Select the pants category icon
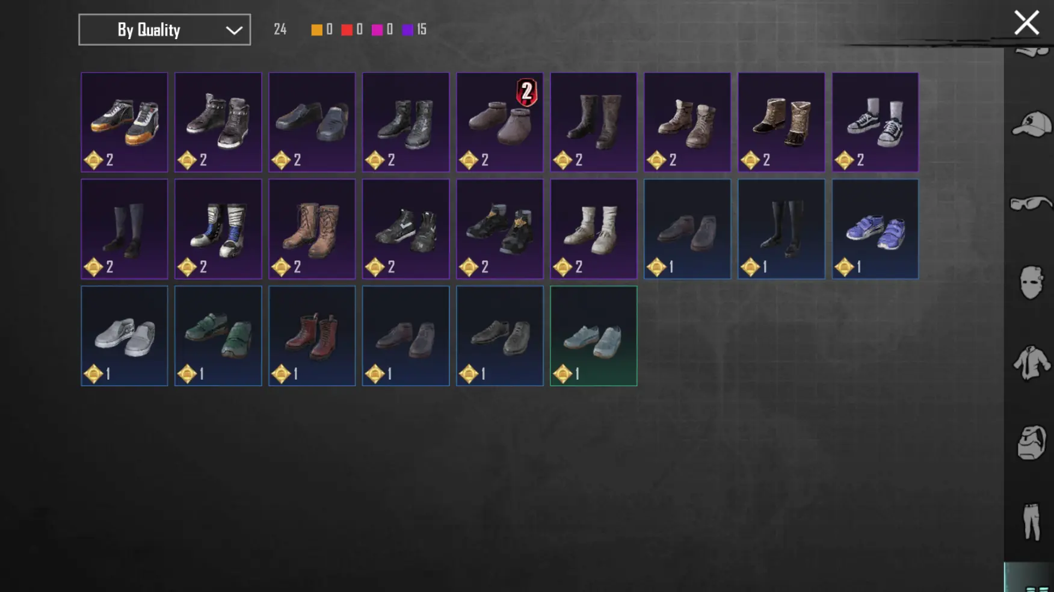 click(x=1031, y=522)
